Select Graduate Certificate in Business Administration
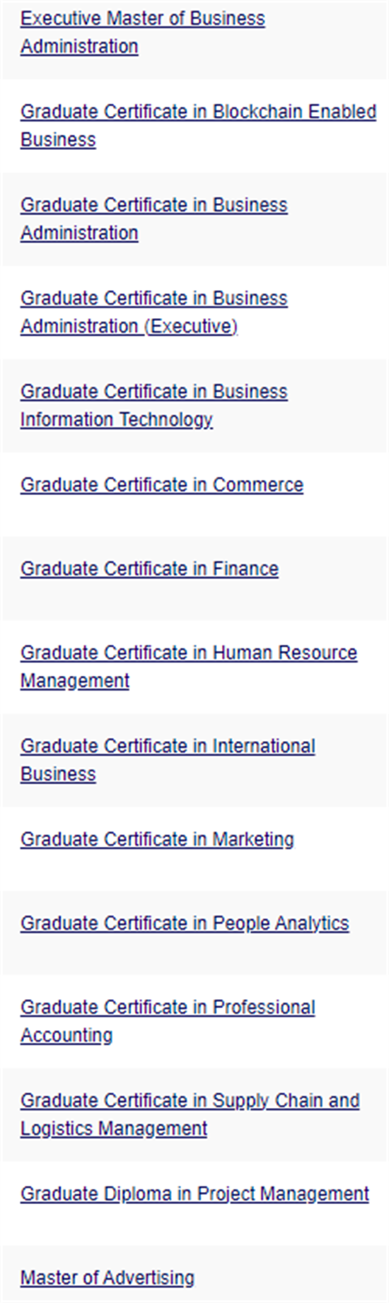 [x=153, y=218]
